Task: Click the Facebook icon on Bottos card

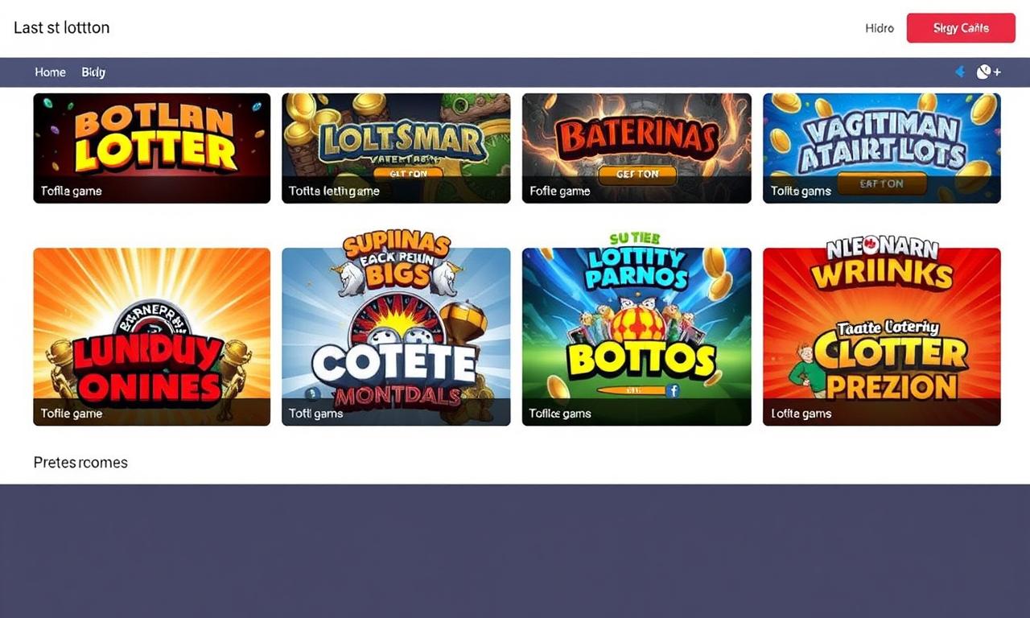Action: pyautogui.click(x=674, y=390)
